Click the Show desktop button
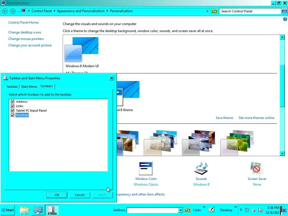The image size is (288, 216). [x=285, y=210]
